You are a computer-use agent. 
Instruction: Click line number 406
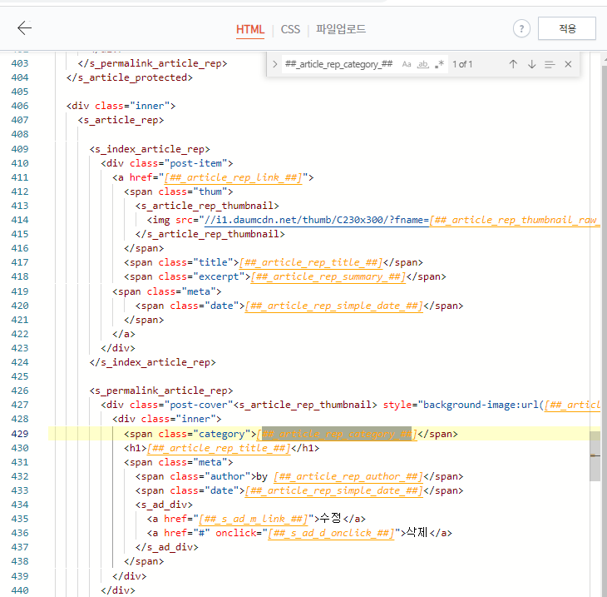click(20, 106)
